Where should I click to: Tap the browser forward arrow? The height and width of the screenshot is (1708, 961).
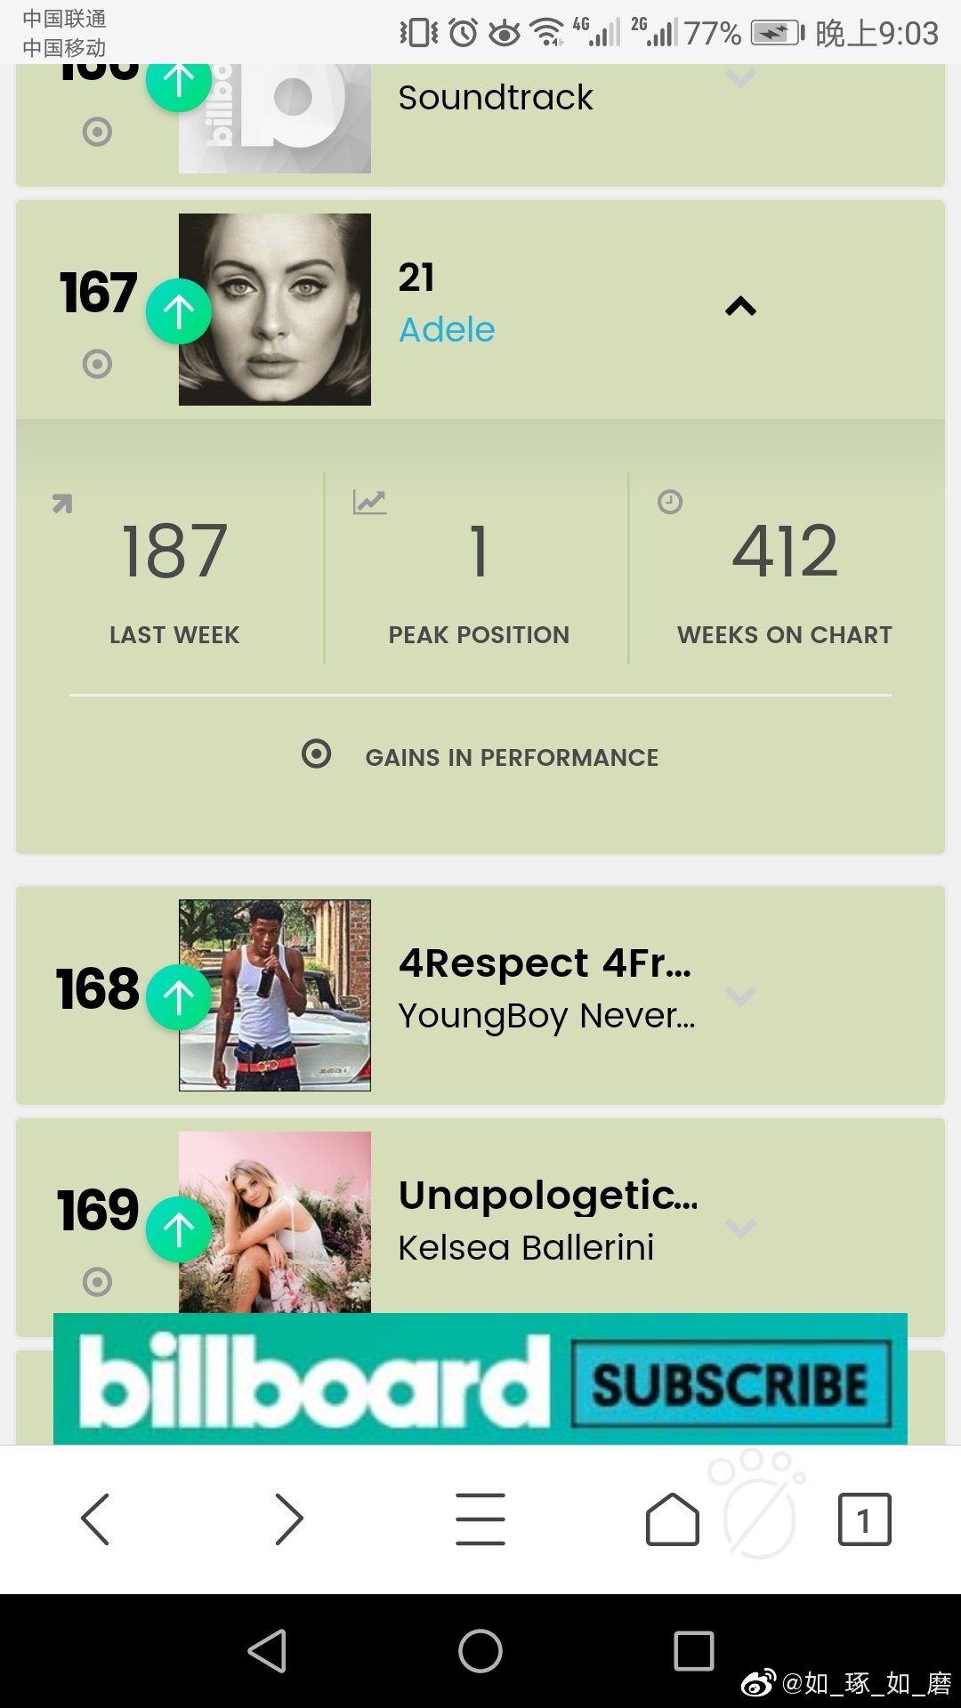(x=288, y=1519)
